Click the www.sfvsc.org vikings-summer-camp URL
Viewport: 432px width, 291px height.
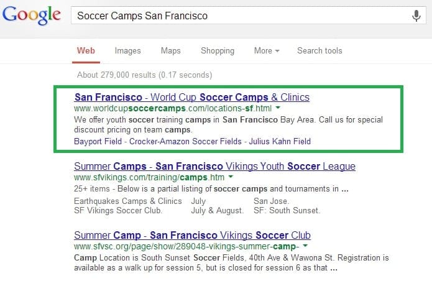click(186, 246)
